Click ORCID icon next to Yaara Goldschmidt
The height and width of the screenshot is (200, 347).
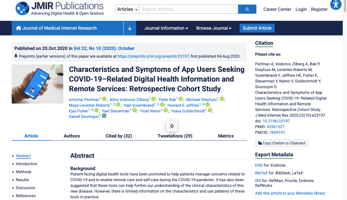pos(210,111)
